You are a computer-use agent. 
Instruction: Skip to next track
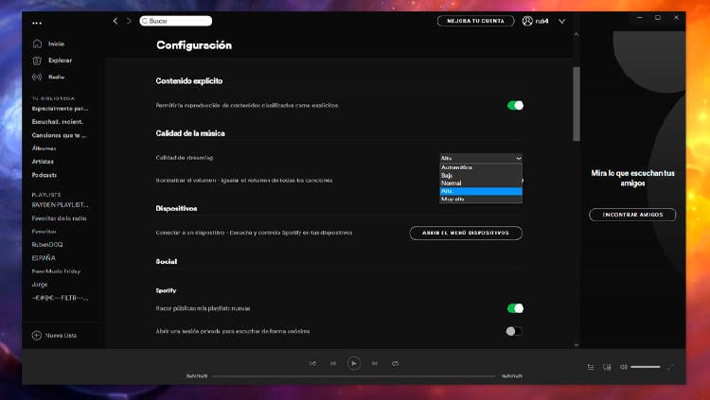click(x=375, y=363)
